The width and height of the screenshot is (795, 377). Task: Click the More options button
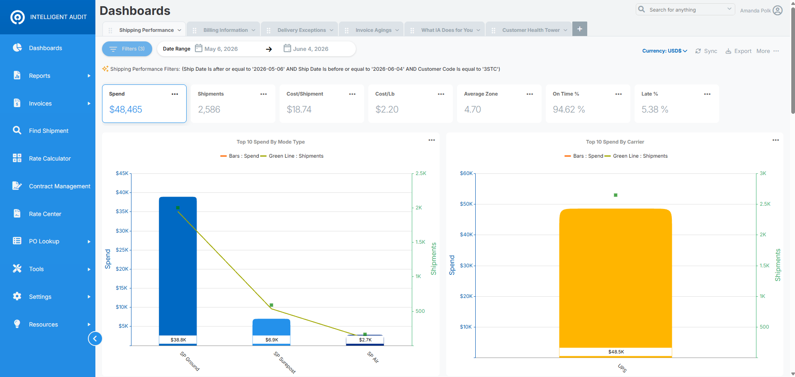click(768, 51)
